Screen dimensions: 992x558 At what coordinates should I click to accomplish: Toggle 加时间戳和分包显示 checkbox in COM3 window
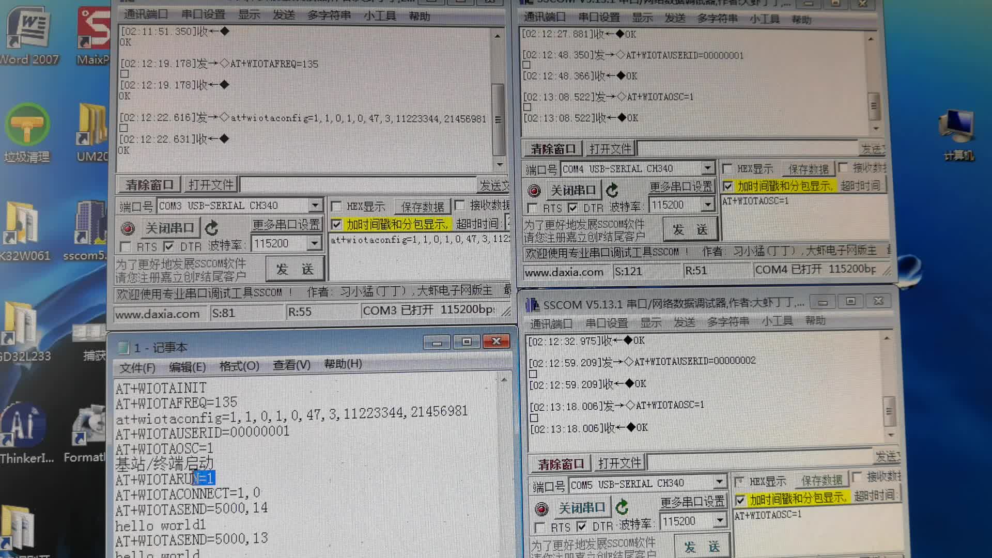[336, 224]
